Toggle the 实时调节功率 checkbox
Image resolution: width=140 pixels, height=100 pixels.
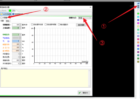(32, 24)
